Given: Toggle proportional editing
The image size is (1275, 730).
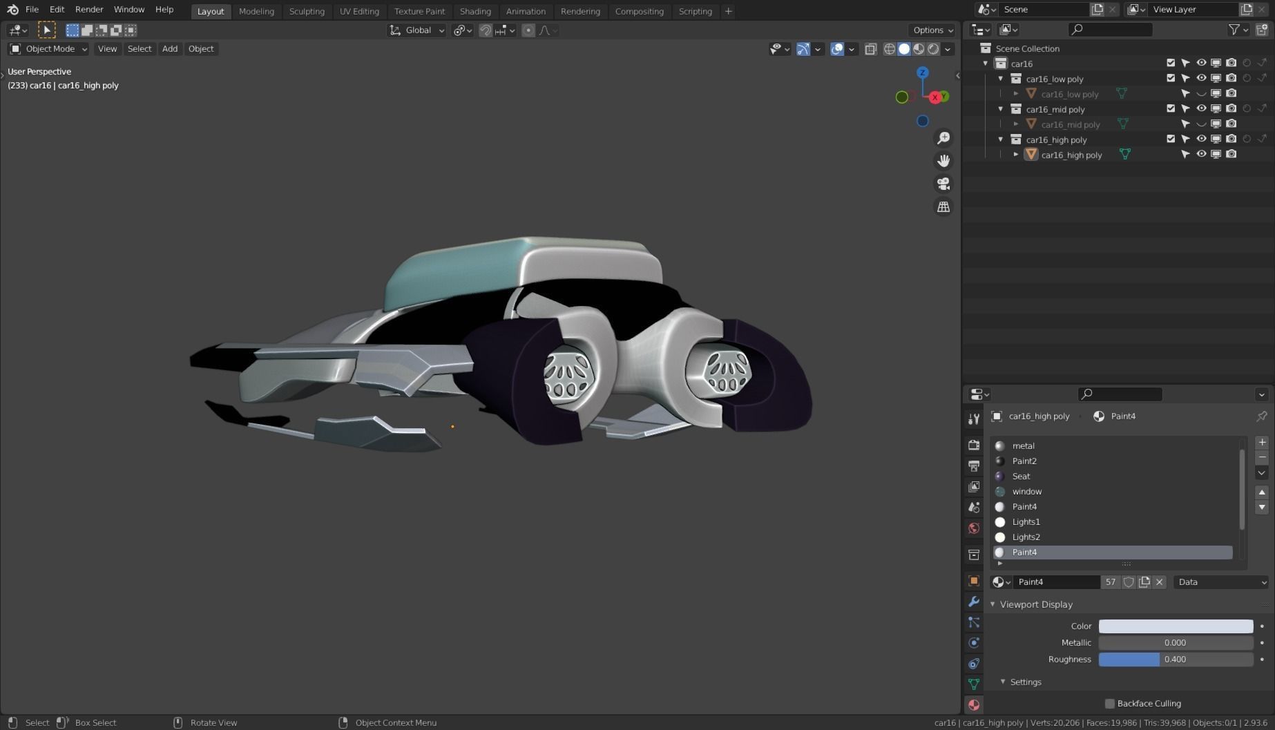Looking at the screenshot, I should click(x=528, y=30).
